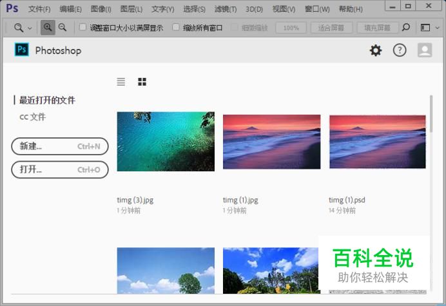This screenshot has height=306, width=446.
Task: Click the Photoshop logo in start workspace header
Action: pos(22,50)
